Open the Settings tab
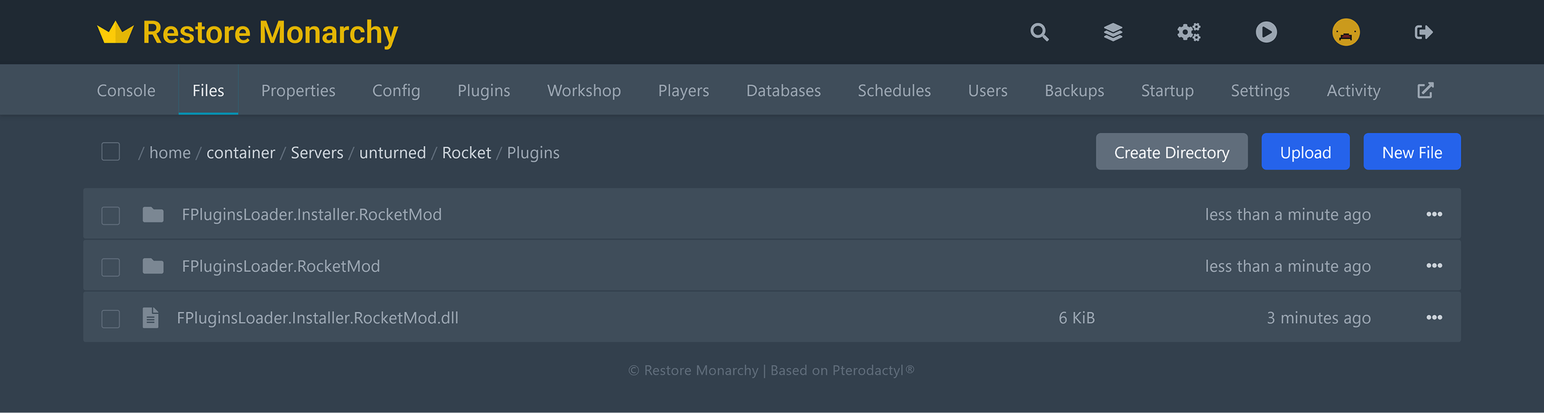The image size is (1544, 413). pyautogui.click(x=1260, y=90)
